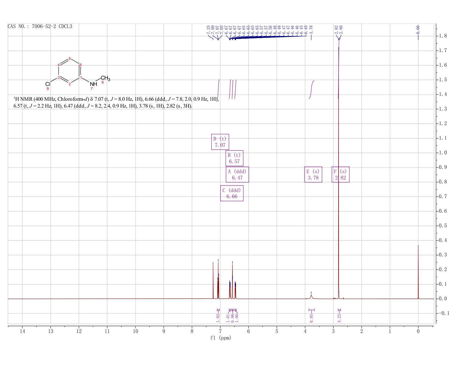This screenshot has width=473, height=365.
Task: Click the 1H NMR description text line starting with 7.07
Action: [x=116, y=99]
